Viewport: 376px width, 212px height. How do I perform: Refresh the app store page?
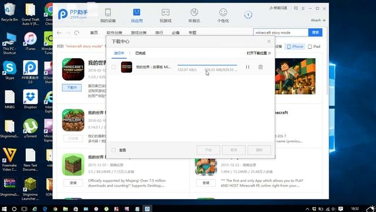click(x=77, y=33)
